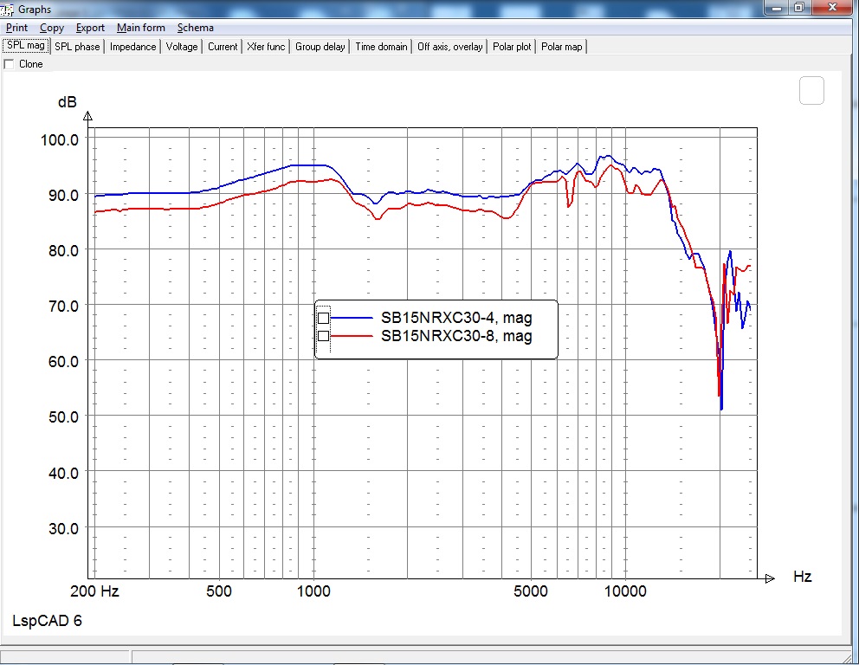Screen dimensions: 859x665
Task: Click the 200 Hz axis label
Action: tap(94, 591)
